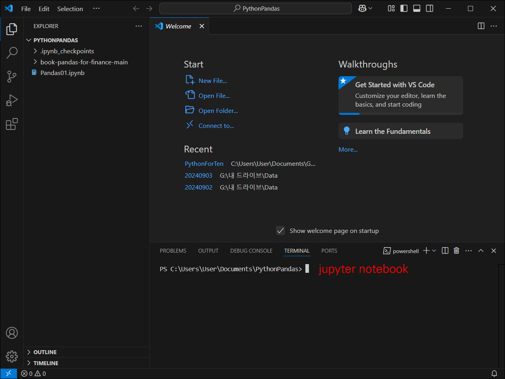Screen dimensions: 505x379
Task: Open the Copilot chat icon
Action: (x=362, y=8)
